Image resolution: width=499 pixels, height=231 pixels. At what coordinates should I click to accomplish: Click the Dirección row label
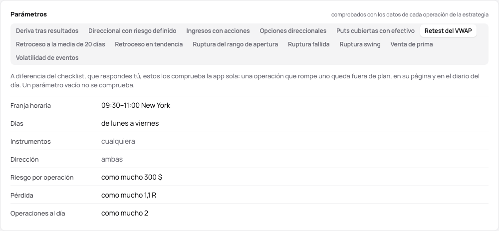[24, 160]
